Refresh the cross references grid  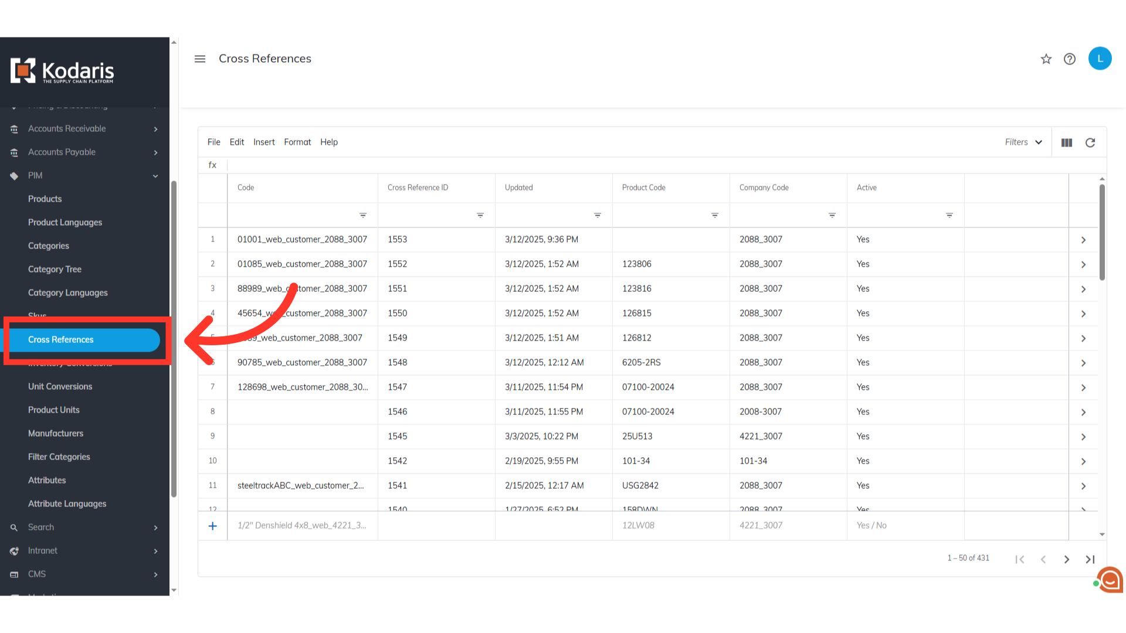click(x=1090, y=142)
